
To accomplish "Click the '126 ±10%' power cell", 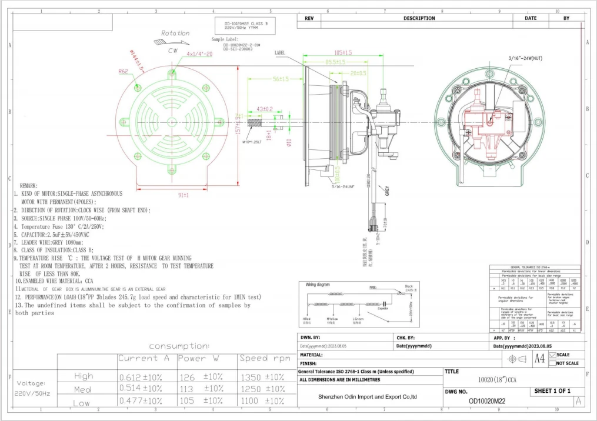I will click(x=201, y=377).
